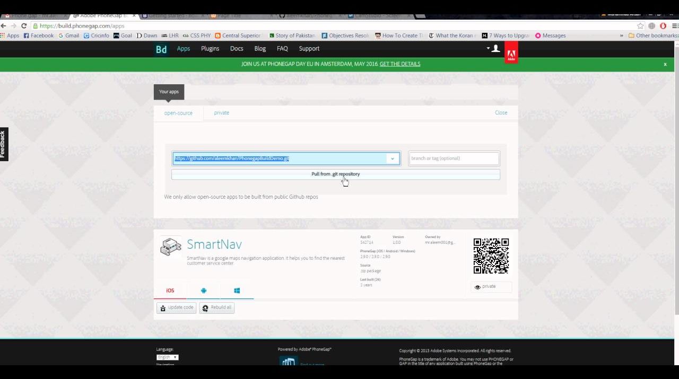Select the Android platform icon for SmartNav
679x379 pixels.
point(204,290)
